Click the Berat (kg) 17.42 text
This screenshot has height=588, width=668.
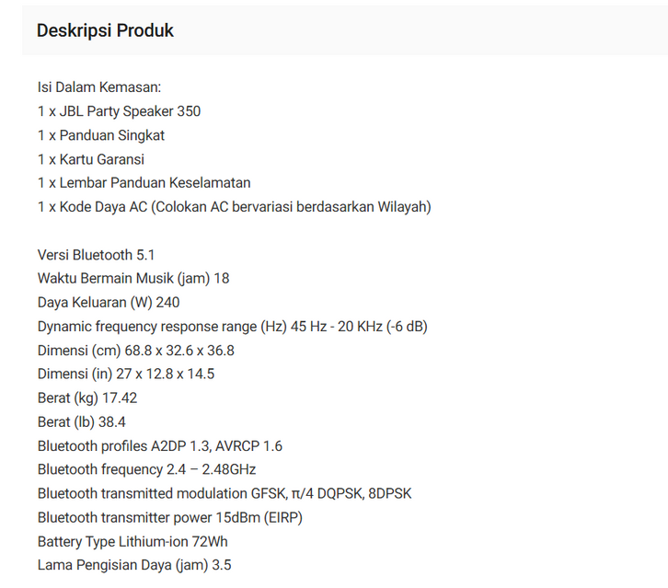pos(87,398)
